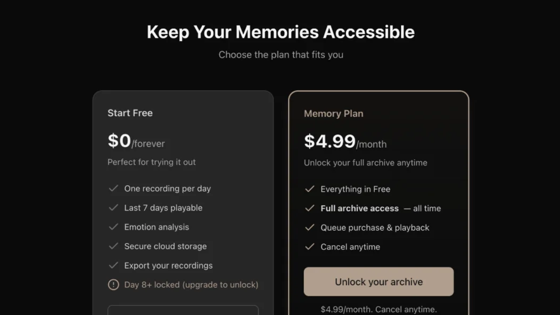Click checkmark beside Everything in Free

pos(309,189)
